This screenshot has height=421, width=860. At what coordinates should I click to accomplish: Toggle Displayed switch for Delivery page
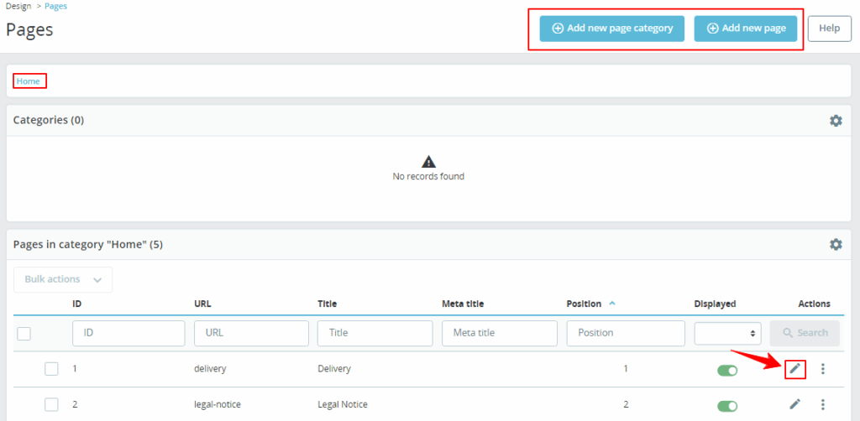tap(726, 370)
